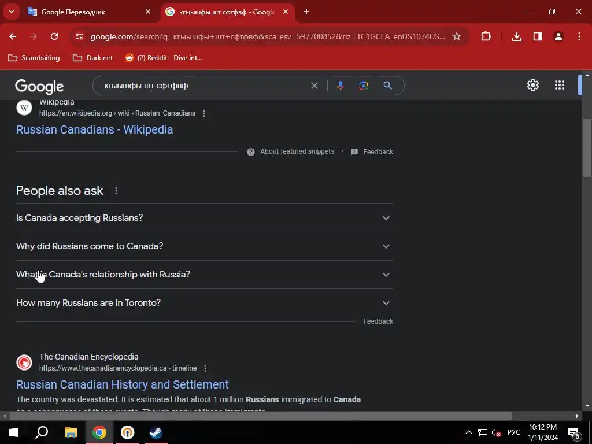Focus the Google search input field

pos(204,86)
